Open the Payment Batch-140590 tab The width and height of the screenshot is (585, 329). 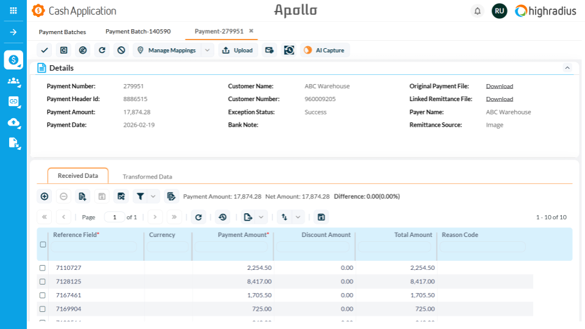pyautogui.click(x=138, y=32)
